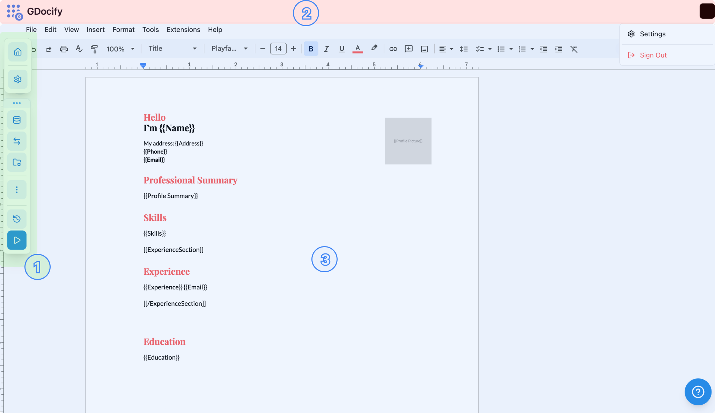
Task: Open the folder settings sidebar icon
Action: 17,162
